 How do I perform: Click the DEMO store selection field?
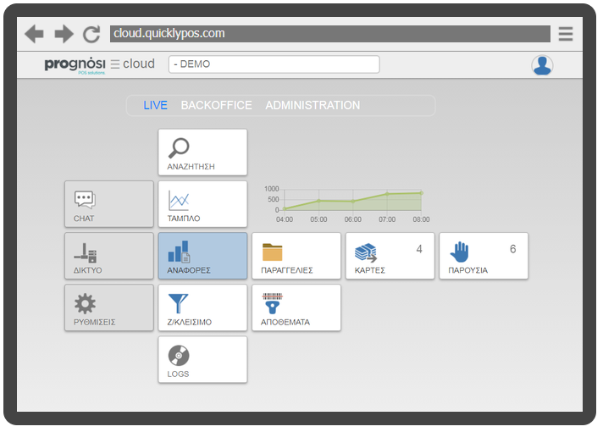point(274,64)
